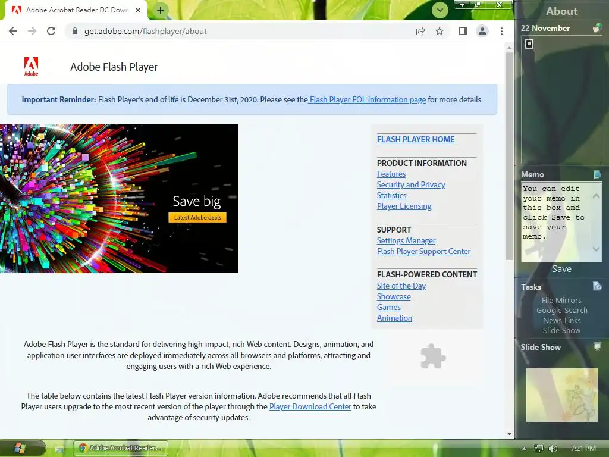Open Security and Privacy link
The height and width of the screenshot is (457, 609).
pyautogui.click(x=411, y=184)
